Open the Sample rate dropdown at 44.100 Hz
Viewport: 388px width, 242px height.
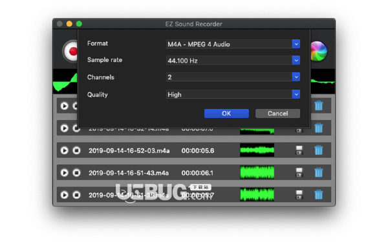(x=233, y=61)
